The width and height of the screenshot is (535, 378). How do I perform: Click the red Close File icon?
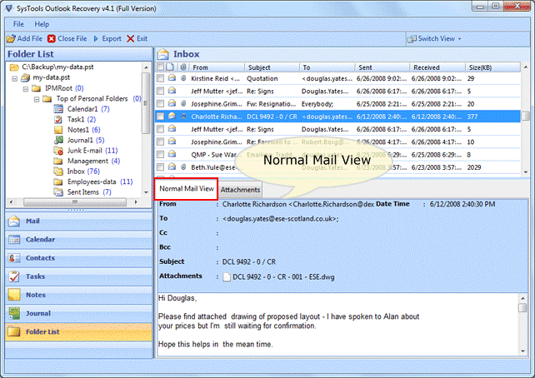52,39
